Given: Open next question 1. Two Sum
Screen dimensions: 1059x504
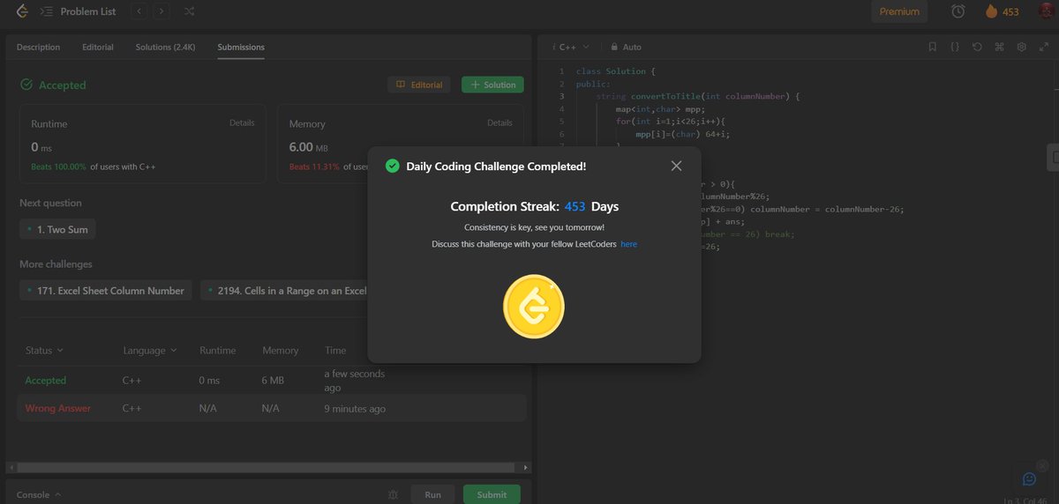Looking at the screenshot, I should point(57,229).
